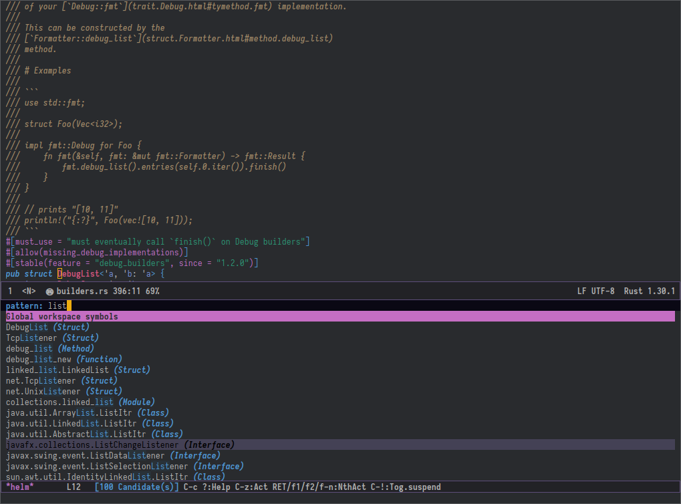The width and height of the screenshot is (681, 504).
Task: Click C-c ?:Help hint in helm modeline
Action: click(207, 487)
